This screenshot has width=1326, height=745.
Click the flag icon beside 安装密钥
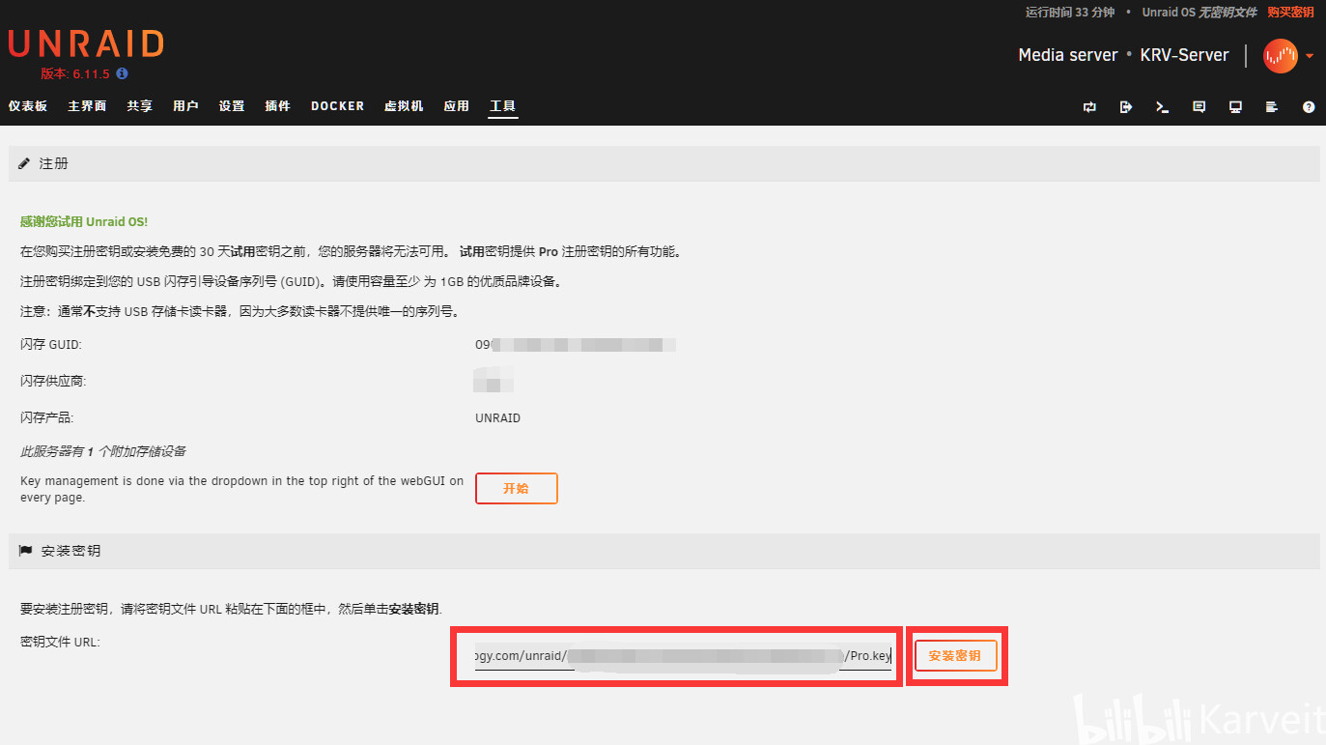25,550
